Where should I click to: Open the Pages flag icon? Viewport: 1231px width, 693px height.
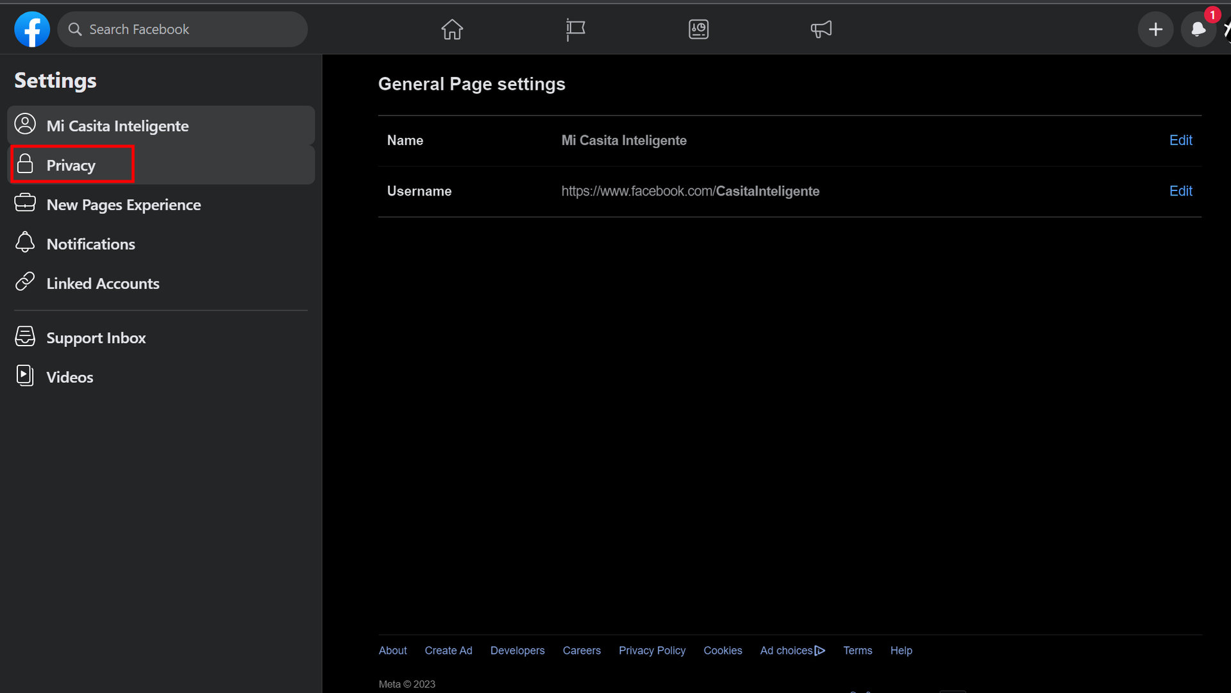pyautogui.click(x=575, y=29)
